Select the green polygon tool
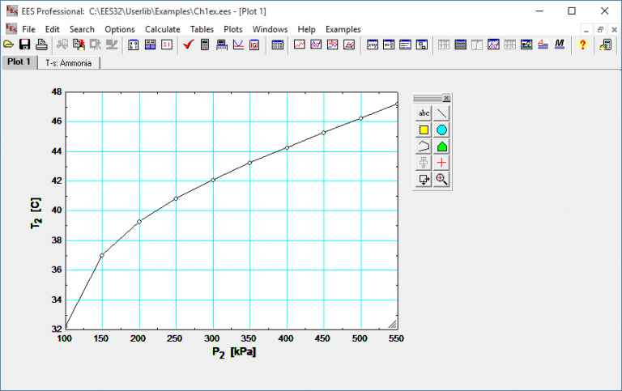Image resolution: width=622 pixels, height=391 pixels. coord(441,147)
